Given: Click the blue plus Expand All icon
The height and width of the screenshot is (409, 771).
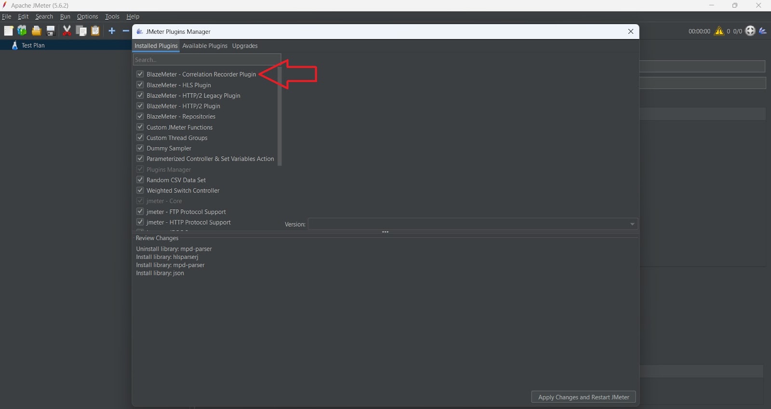Looking at the screenshot, I should (x=112, y=31).
